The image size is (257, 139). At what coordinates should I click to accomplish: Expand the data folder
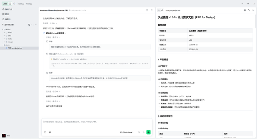pos(4,36)
